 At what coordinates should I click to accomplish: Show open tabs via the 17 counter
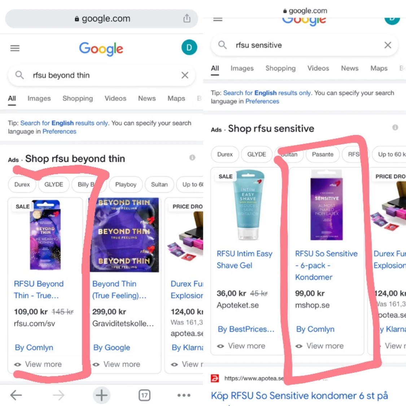coord(144,395)
